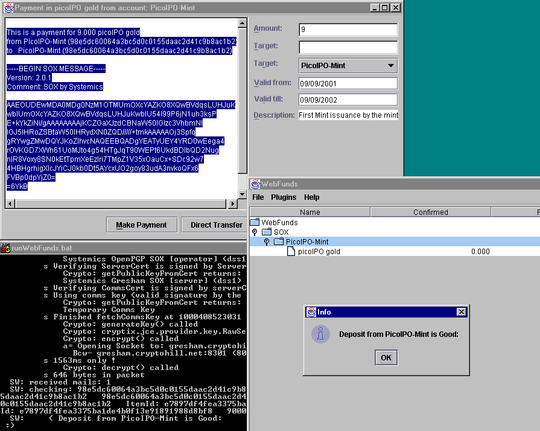Click the information icon in Info dialog
Image resolution: width=540 pixels, height=431 pixels.
pos(320,334)
